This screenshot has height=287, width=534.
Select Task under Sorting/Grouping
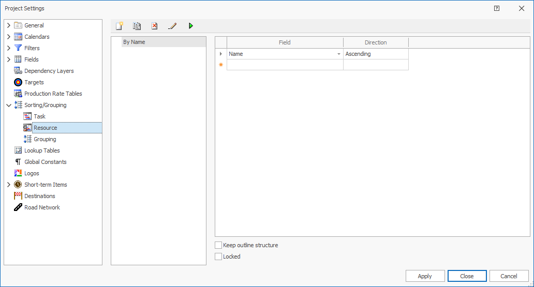click(x=39, y=116)
